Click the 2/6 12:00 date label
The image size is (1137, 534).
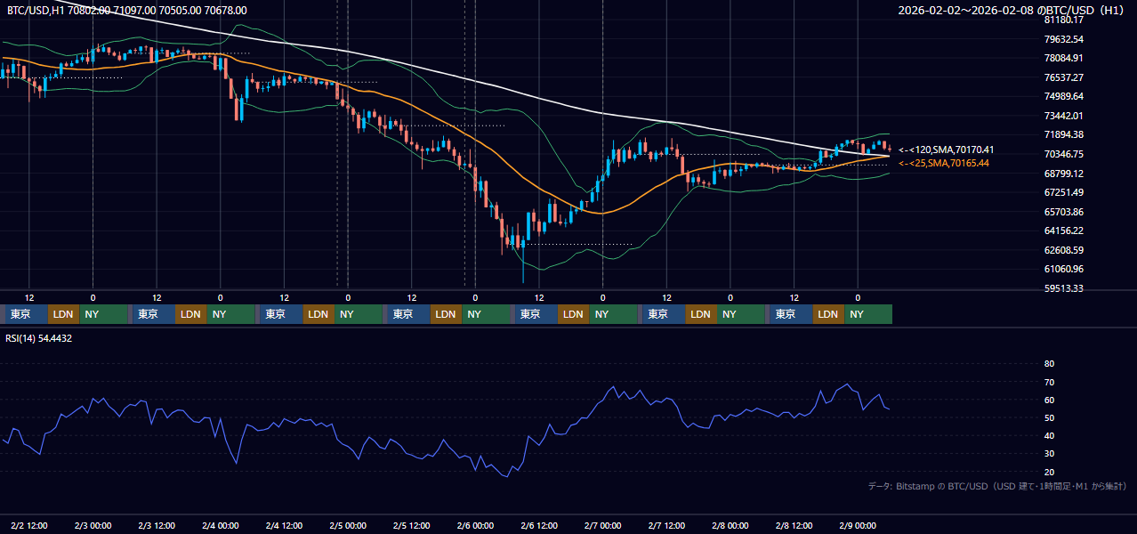(539, 526)
